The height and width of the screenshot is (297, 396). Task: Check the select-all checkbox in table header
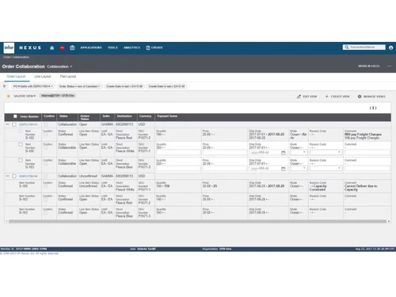pyautogui.click(x=15, y=116)
